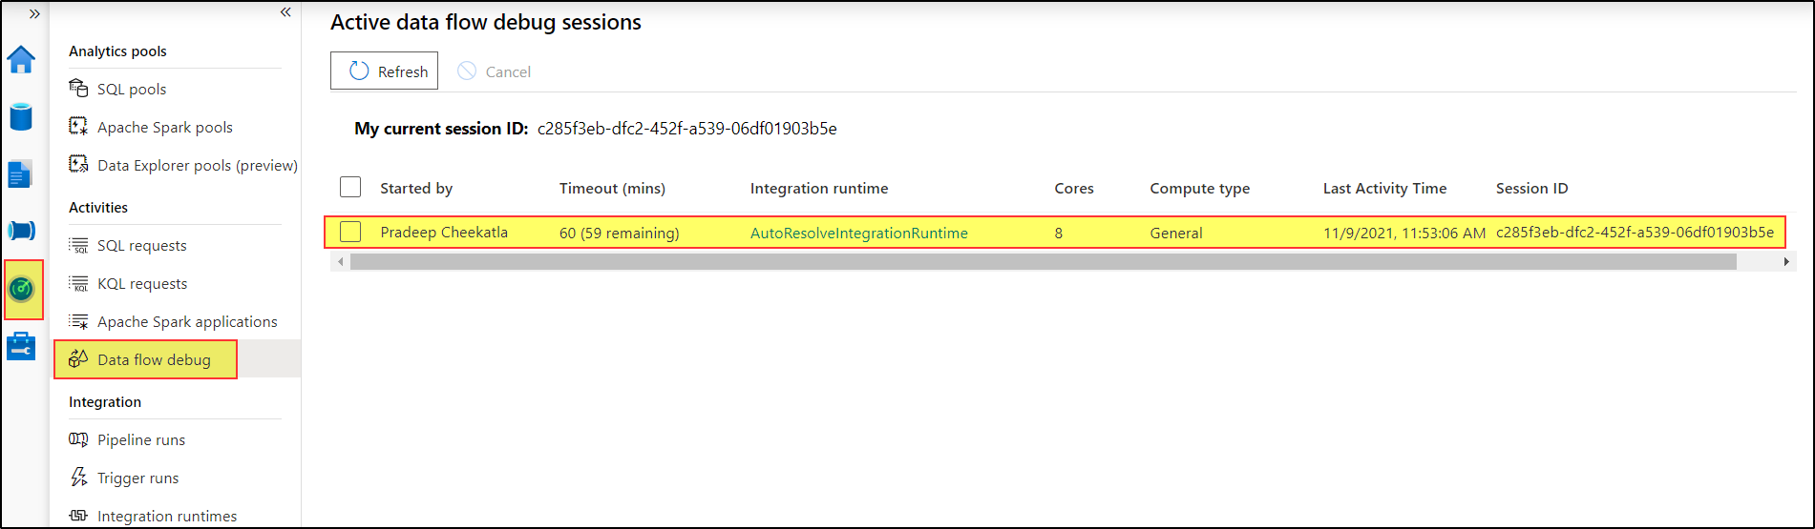
Task: Select the 60 (59 remaining) timeout cell
Action: [x=620, y=233]
